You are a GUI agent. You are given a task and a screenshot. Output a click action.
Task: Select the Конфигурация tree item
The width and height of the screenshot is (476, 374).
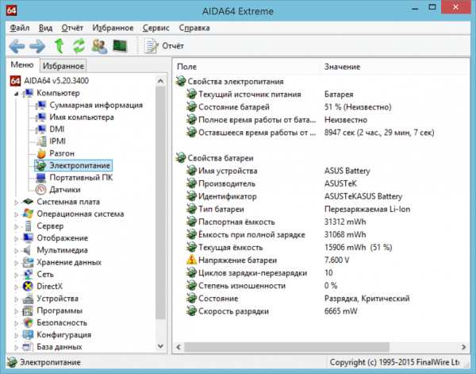[x=63, y=335]
